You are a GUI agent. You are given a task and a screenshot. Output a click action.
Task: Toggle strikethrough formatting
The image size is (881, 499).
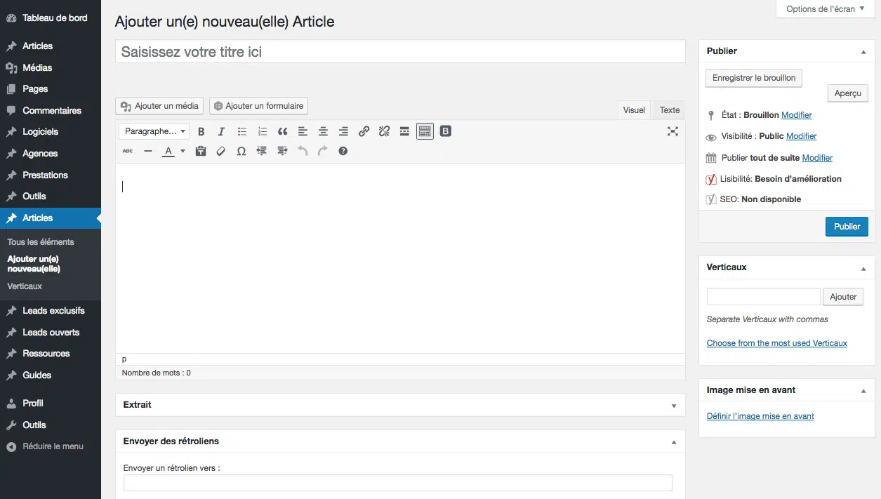click(x=128, y=151)
